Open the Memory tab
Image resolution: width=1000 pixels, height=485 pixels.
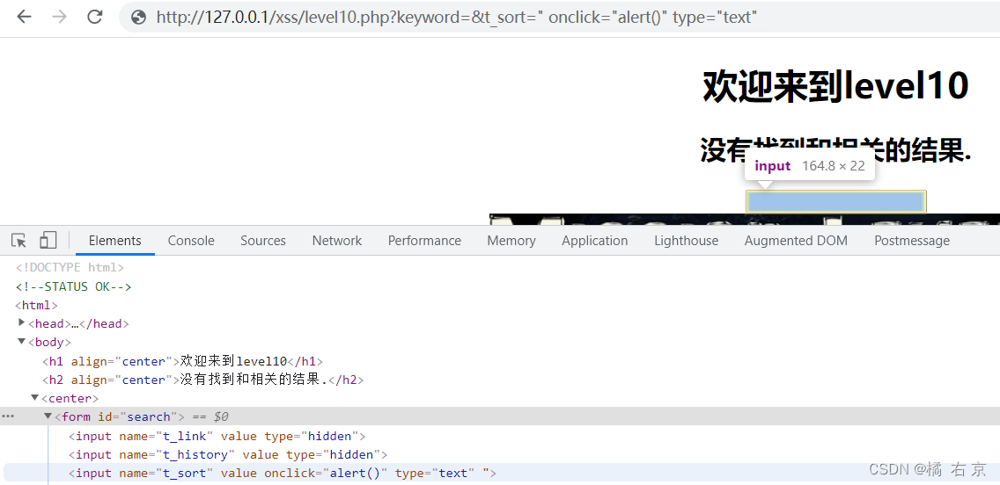511,241
